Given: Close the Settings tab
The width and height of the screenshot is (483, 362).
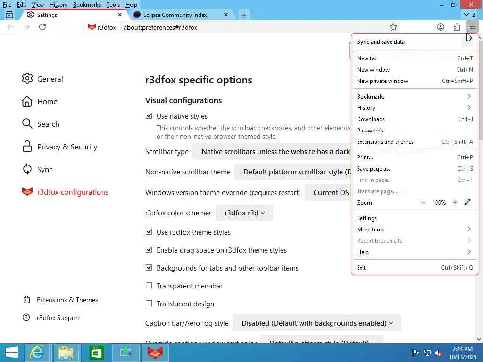Looking at the screenshot, I should tap(120, 15).
